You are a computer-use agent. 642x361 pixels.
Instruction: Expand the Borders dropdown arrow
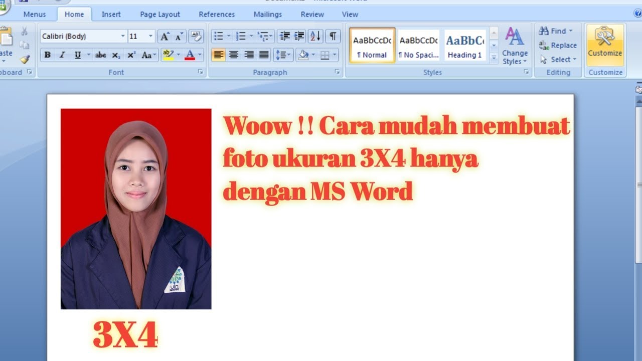335,55
